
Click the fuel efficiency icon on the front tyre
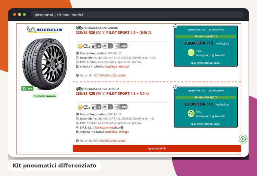click(x=93, y=46)
